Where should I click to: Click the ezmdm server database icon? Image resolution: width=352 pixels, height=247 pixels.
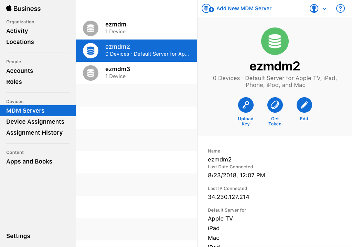pyautogui.click(x=90, y=28)
